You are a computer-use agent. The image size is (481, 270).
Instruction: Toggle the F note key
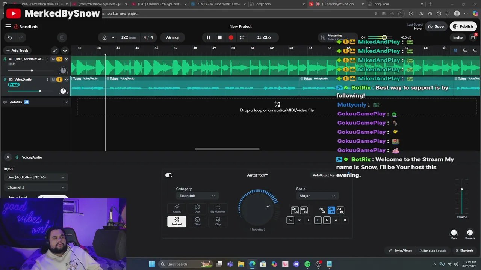click(x=318, y=220)
